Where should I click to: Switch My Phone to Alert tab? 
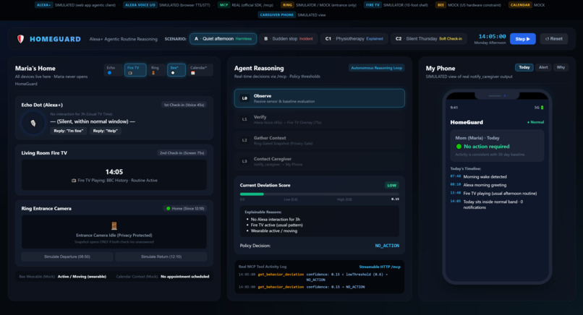click(543, 67)
